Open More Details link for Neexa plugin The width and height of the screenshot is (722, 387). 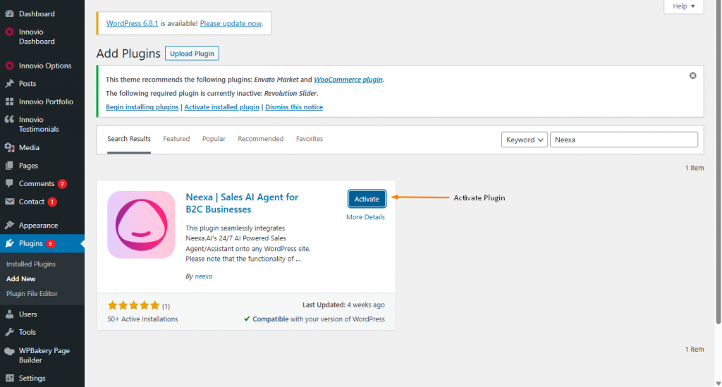point(365,217)
